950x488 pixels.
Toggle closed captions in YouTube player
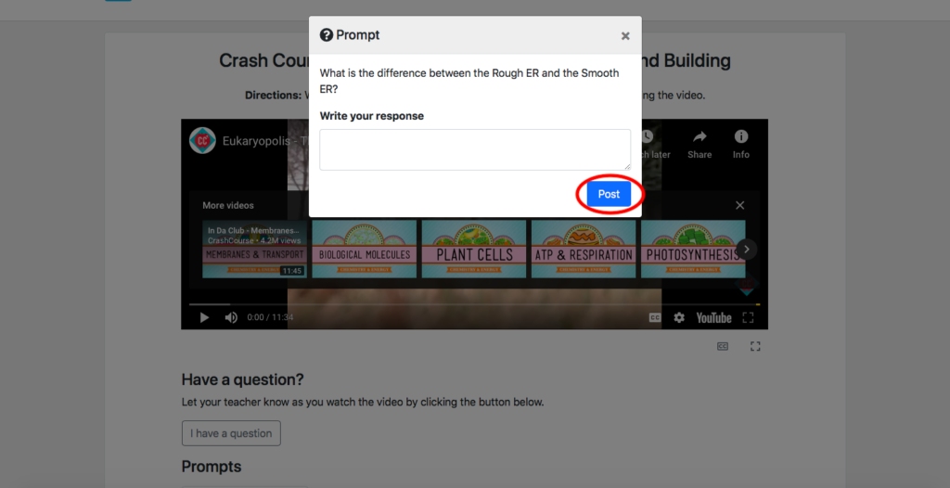654,317
